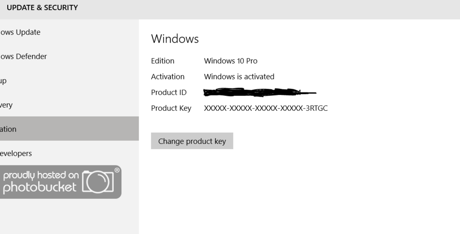The width and height of the screenshot is (460, 234).
Task: Click the registered trademark symbol on watermark
Action: (117, 170)
